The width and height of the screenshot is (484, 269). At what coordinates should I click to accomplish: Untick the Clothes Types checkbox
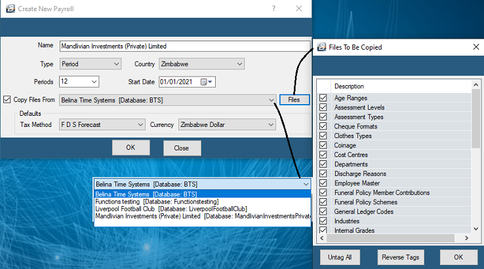(323, 135)
